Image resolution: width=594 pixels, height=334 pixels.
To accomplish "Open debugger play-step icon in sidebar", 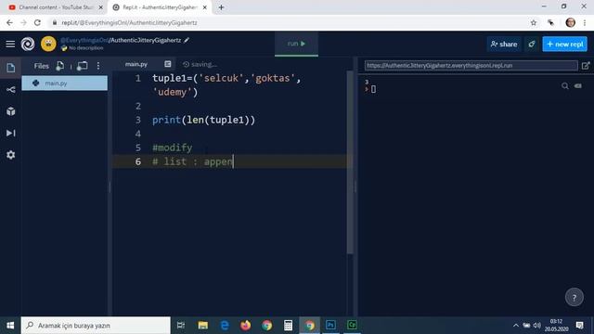I will pyautogui.click(x=10, y=133).
